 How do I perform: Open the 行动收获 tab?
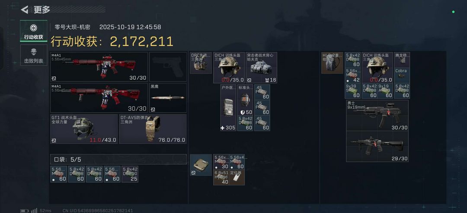pos(34,31)
